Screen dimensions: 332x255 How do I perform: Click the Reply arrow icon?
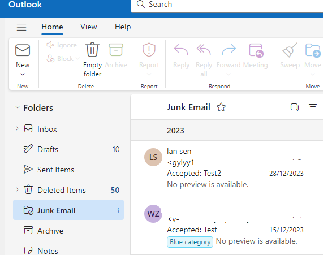click(181, 50)
